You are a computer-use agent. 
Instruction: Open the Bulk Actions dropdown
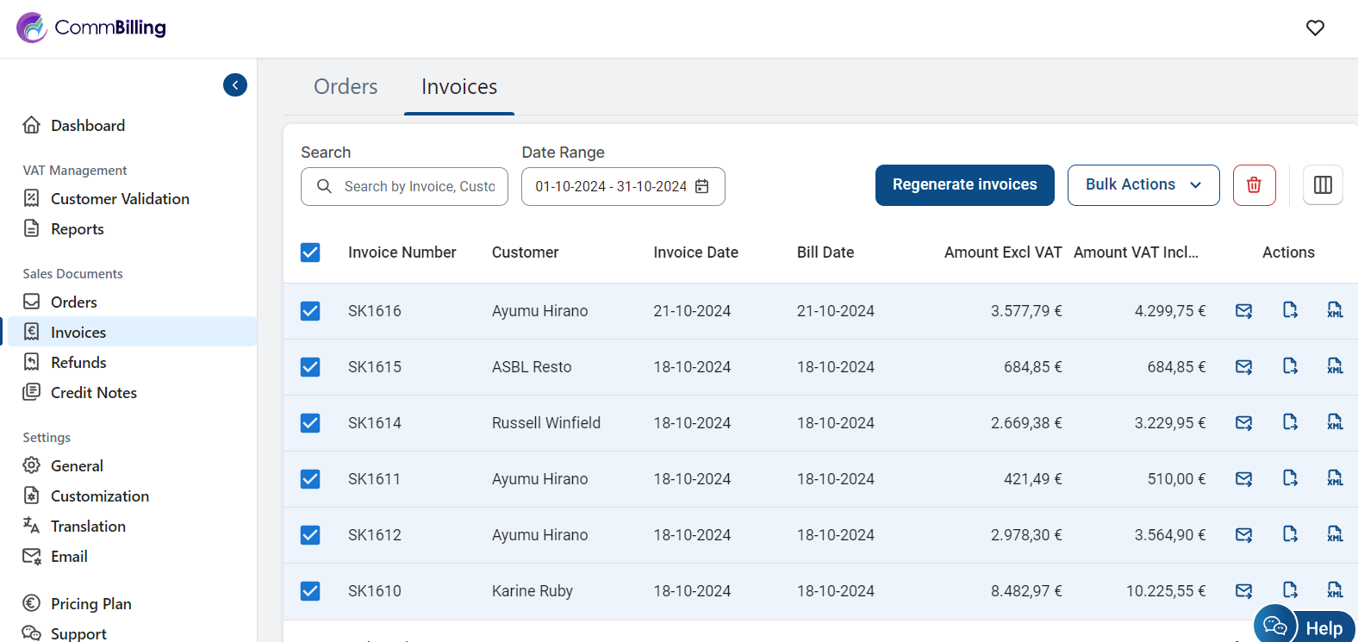click(x=1143, y=185)
